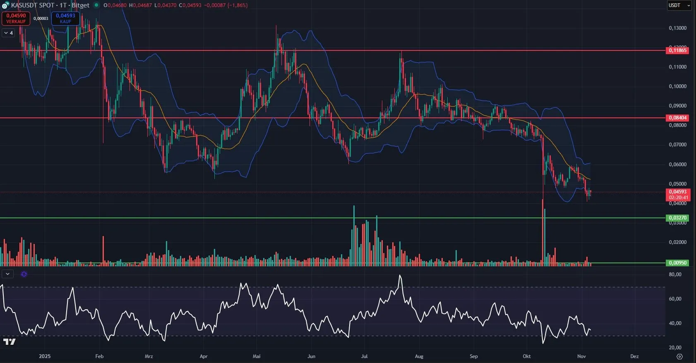Open chart settings hexagon gear icon
Image resolution: width=696 pixels, height=363 pixels.
(x=679, y=356)
